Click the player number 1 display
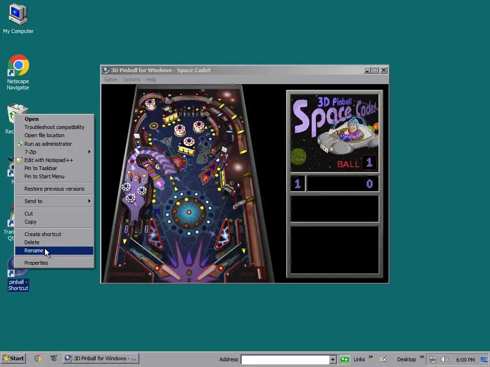 click(x=298, y=183)
